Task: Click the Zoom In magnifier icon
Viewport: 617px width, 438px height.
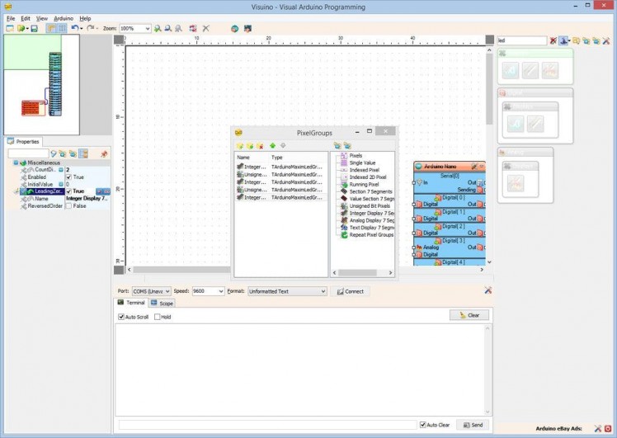Action: [x=158, y=28]
